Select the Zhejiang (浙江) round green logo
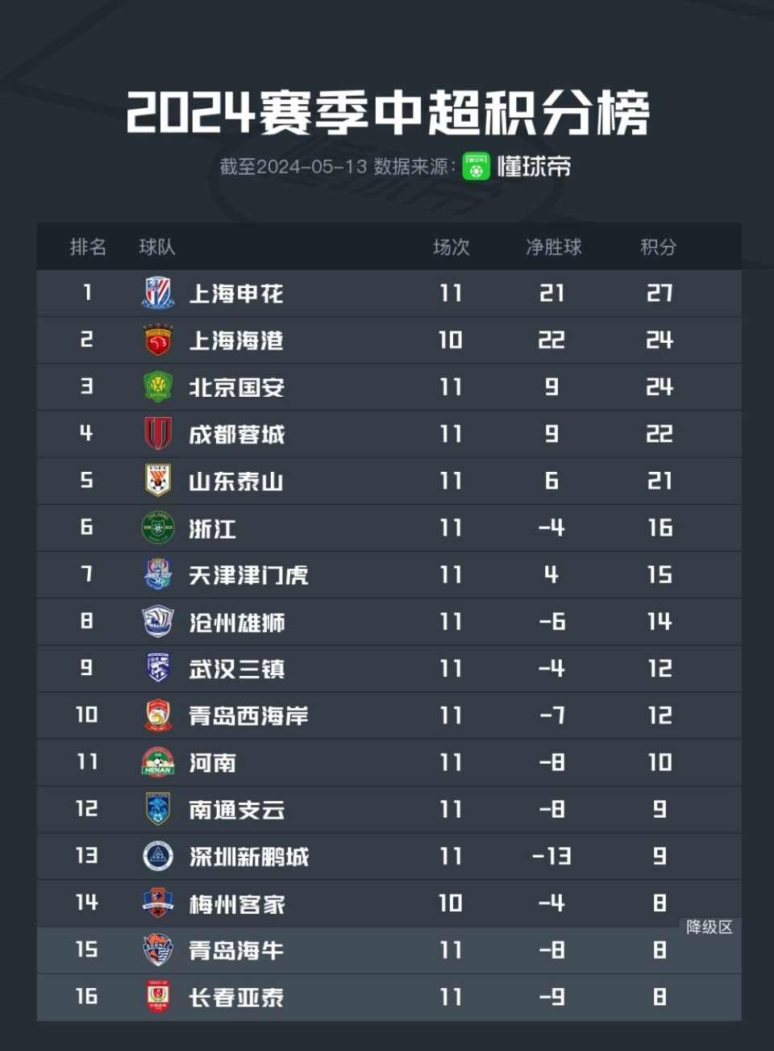Image resolution: width=774 pixels, height=1051 pixels. point(158,528)
